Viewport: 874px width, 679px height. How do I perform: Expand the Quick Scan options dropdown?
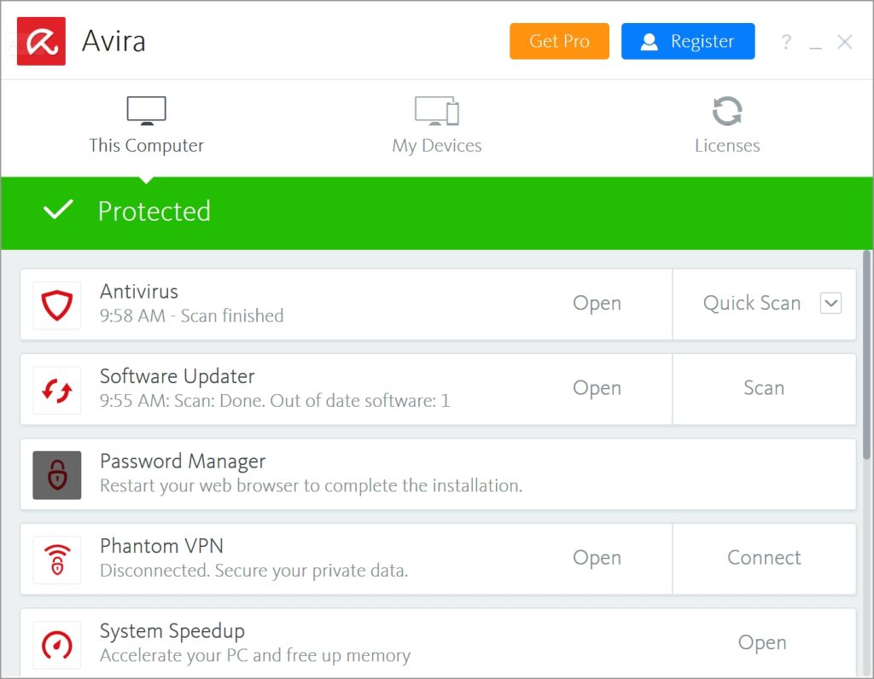pos(830,303)
